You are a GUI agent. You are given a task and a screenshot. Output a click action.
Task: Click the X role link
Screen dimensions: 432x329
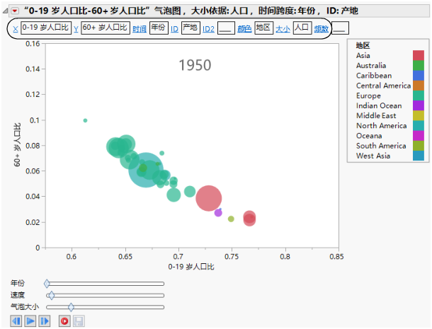click(x=16, y=29)
